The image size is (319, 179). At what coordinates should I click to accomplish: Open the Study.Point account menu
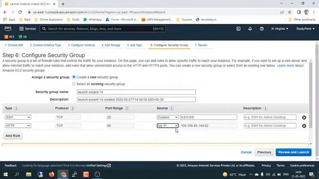coord(306,29)
